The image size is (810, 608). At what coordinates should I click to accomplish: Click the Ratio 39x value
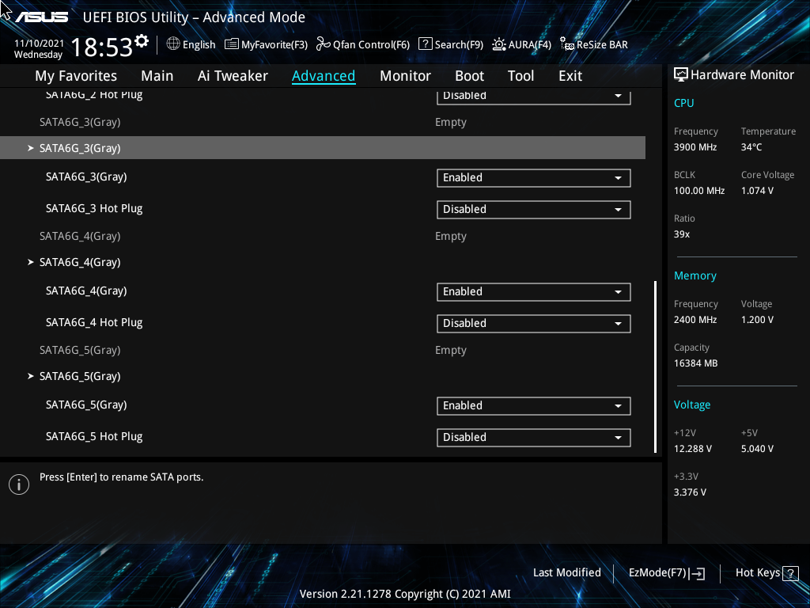pos(681,234)
